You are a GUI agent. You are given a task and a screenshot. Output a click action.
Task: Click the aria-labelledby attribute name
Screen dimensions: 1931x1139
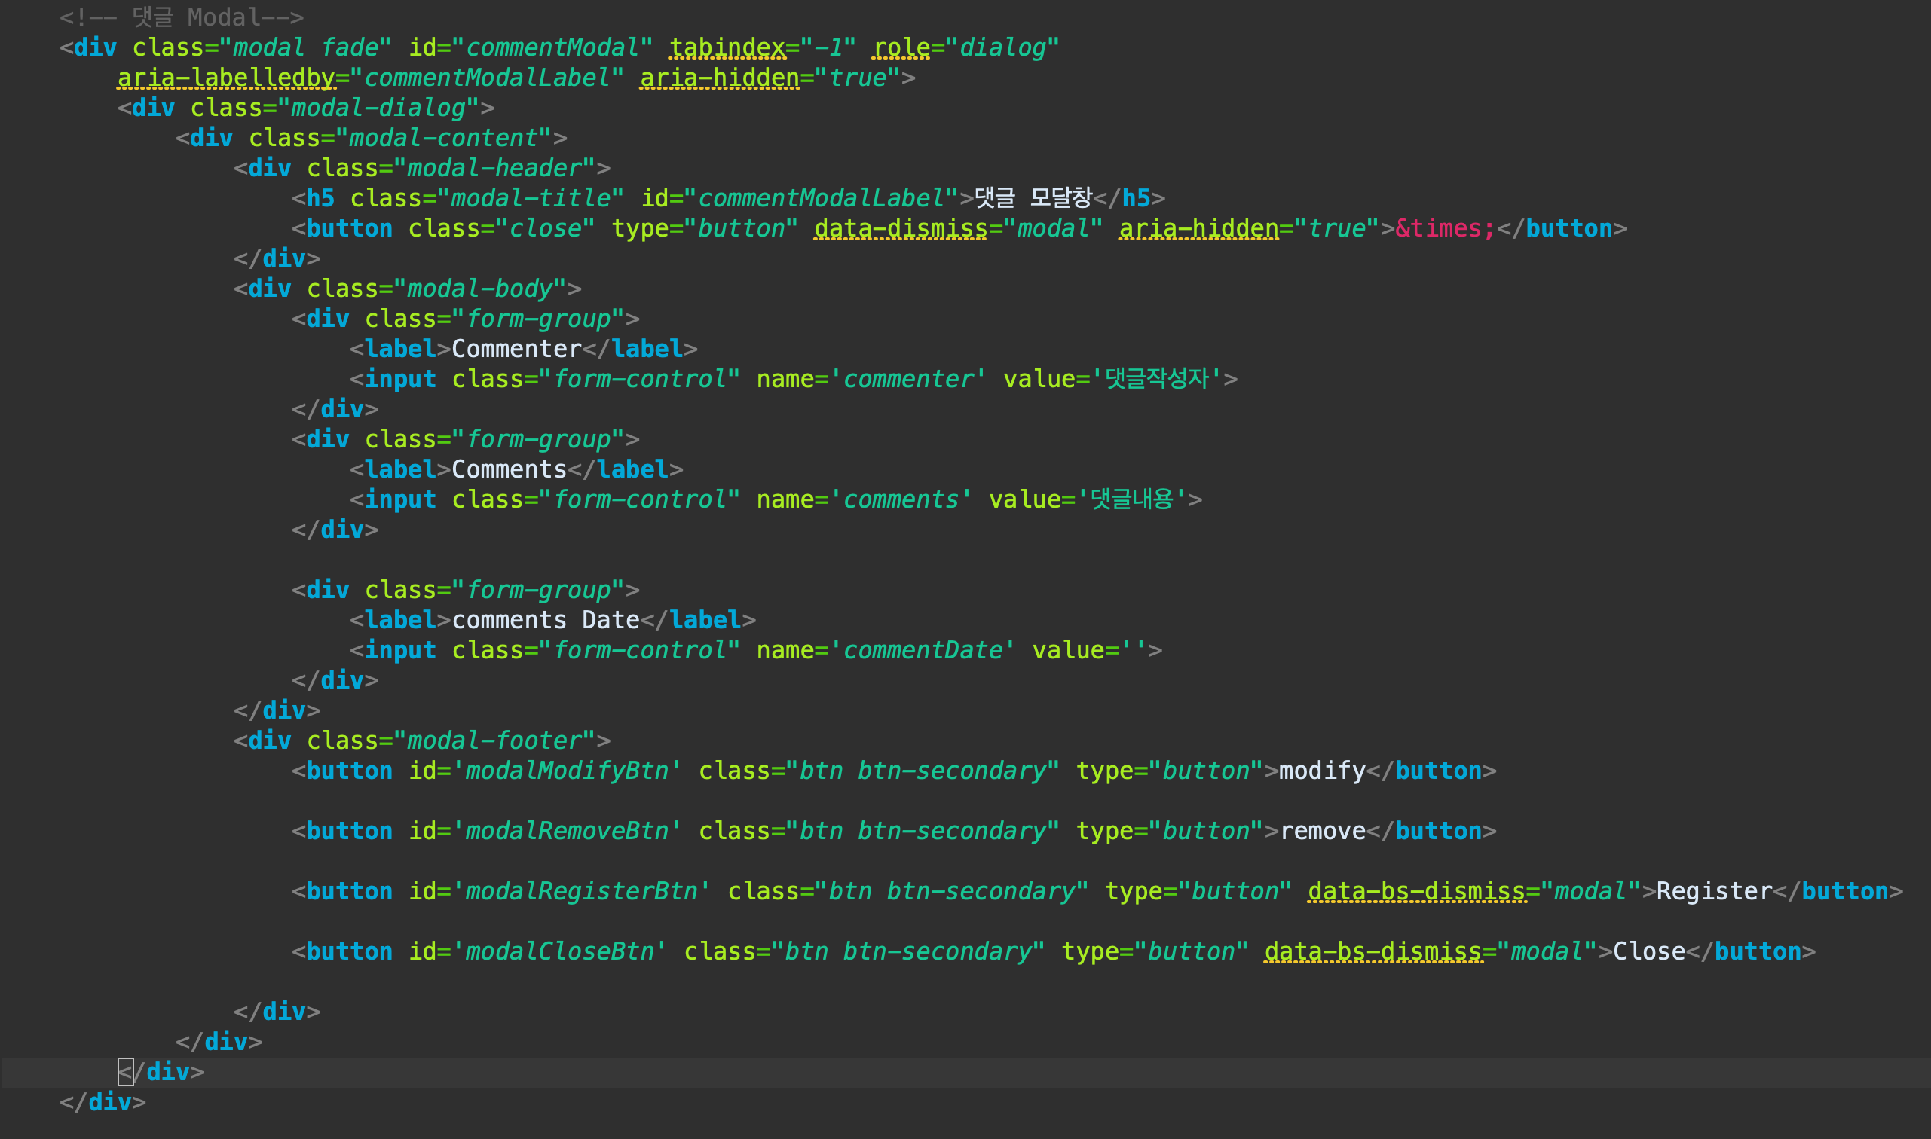227,78
